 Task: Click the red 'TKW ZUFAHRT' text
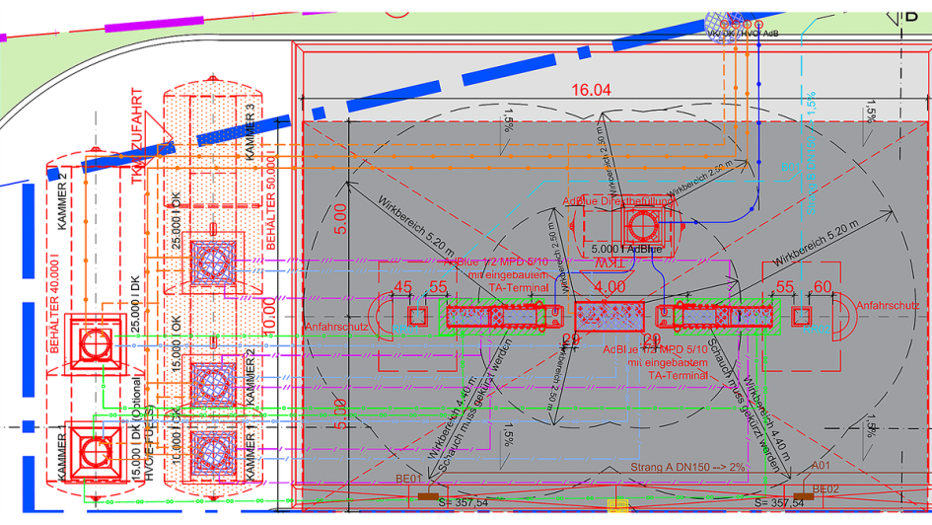(x=137, y=136)
